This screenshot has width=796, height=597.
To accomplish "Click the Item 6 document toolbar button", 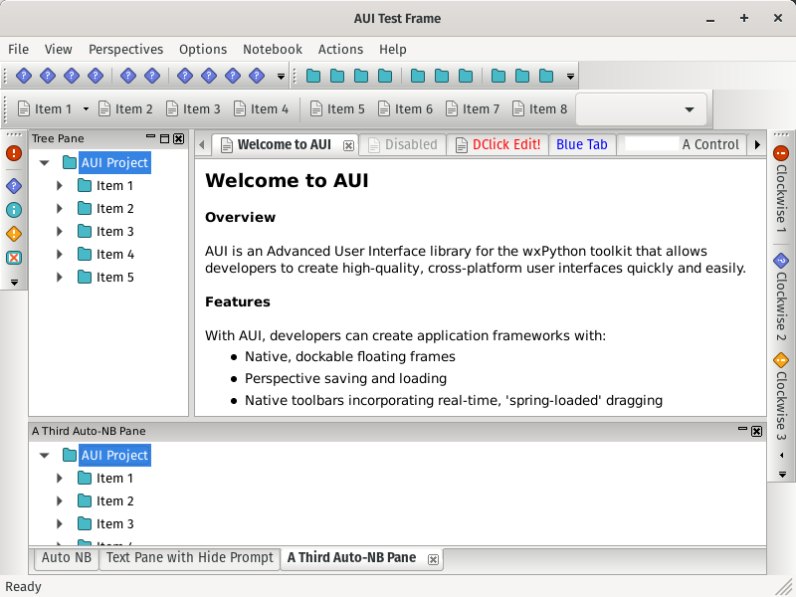I will pyautogui.click(x=405, y=108).
